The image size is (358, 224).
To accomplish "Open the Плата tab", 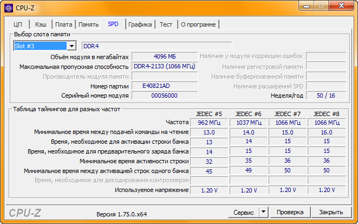I will coord(64,24).
